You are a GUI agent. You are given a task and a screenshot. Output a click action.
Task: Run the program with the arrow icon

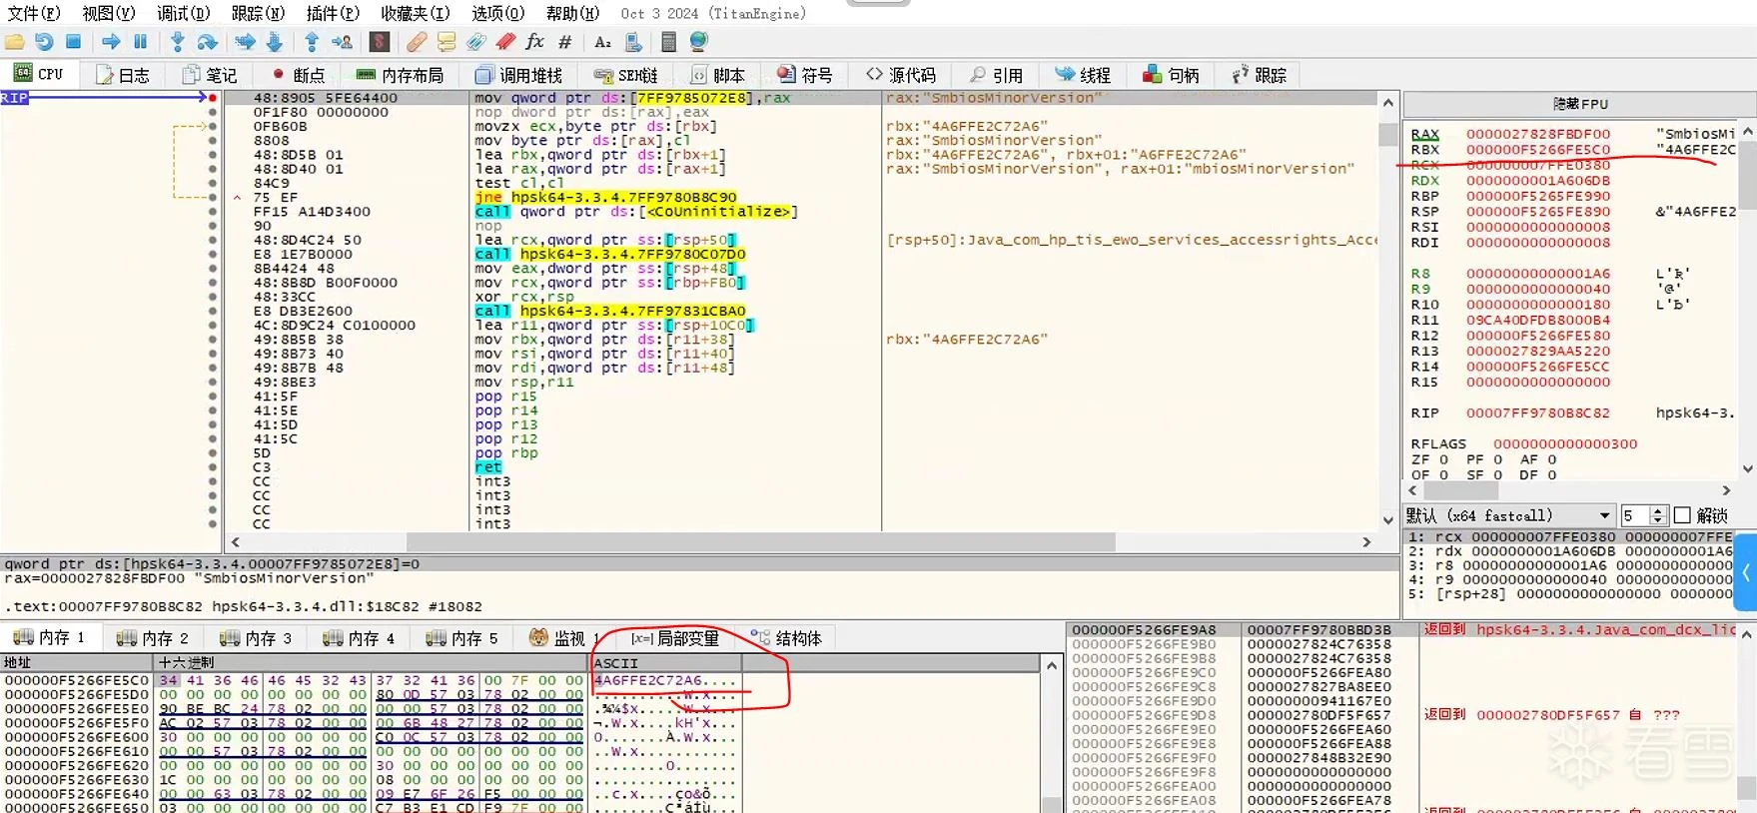click(111, 42)
